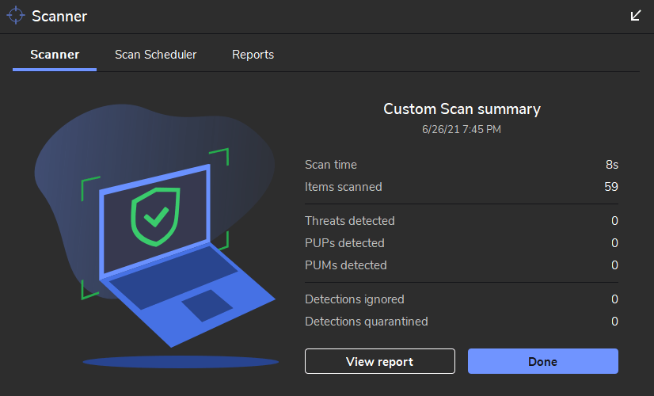Select the PUPs detected label
The height and width of the screenshot is (396, 654).
(x=344, y=243)
